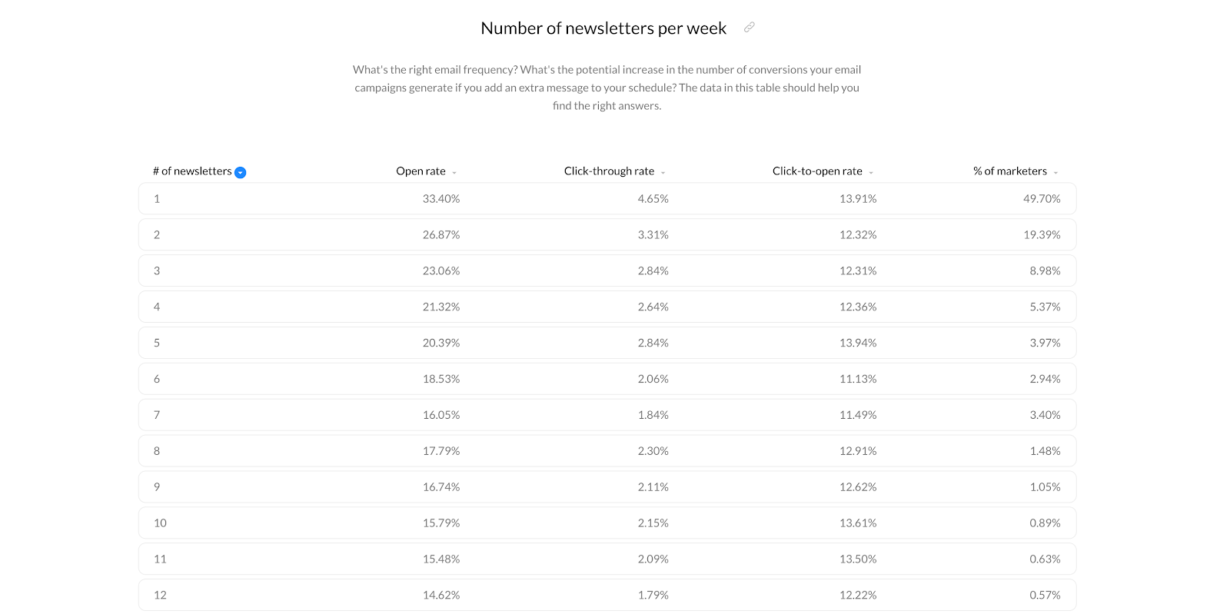Viewport: 1230px width, 614px height.
Task: Sort by Click-through rate arrow
Action: [663, 172]
